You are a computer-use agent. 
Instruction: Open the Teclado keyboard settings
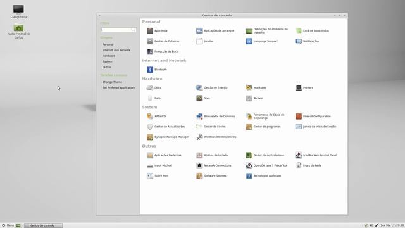click(254, 98)
